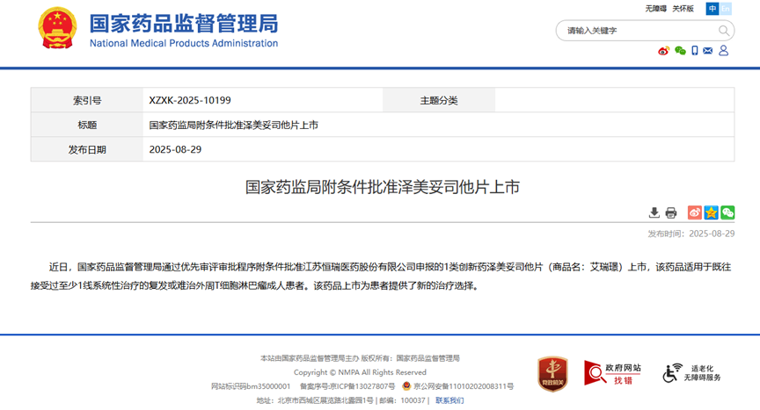The height and width of the screenshot is (410, 760).
Task: Download the article using download icon
Action: (654, 212)
